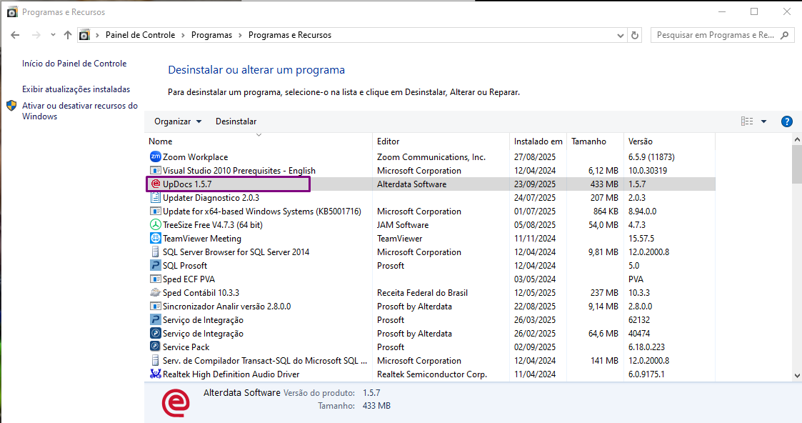This screenshot has width=802, height=423.
Task: Click Desinstalar in the toolbar
Action: (x=236, y=121)
